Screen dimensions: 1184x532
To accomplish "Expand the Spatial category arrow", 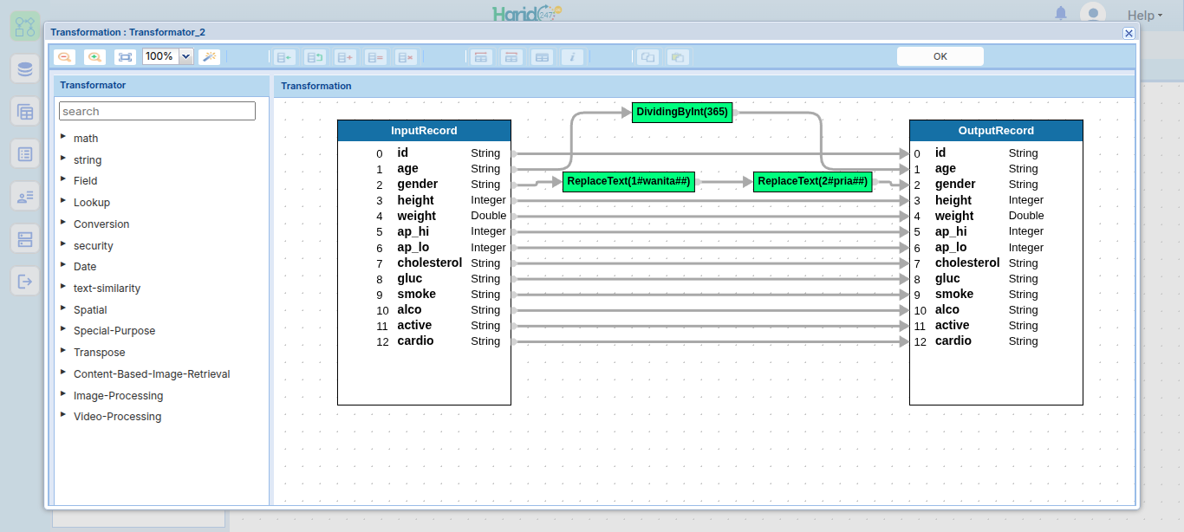I will pos(63,308).
